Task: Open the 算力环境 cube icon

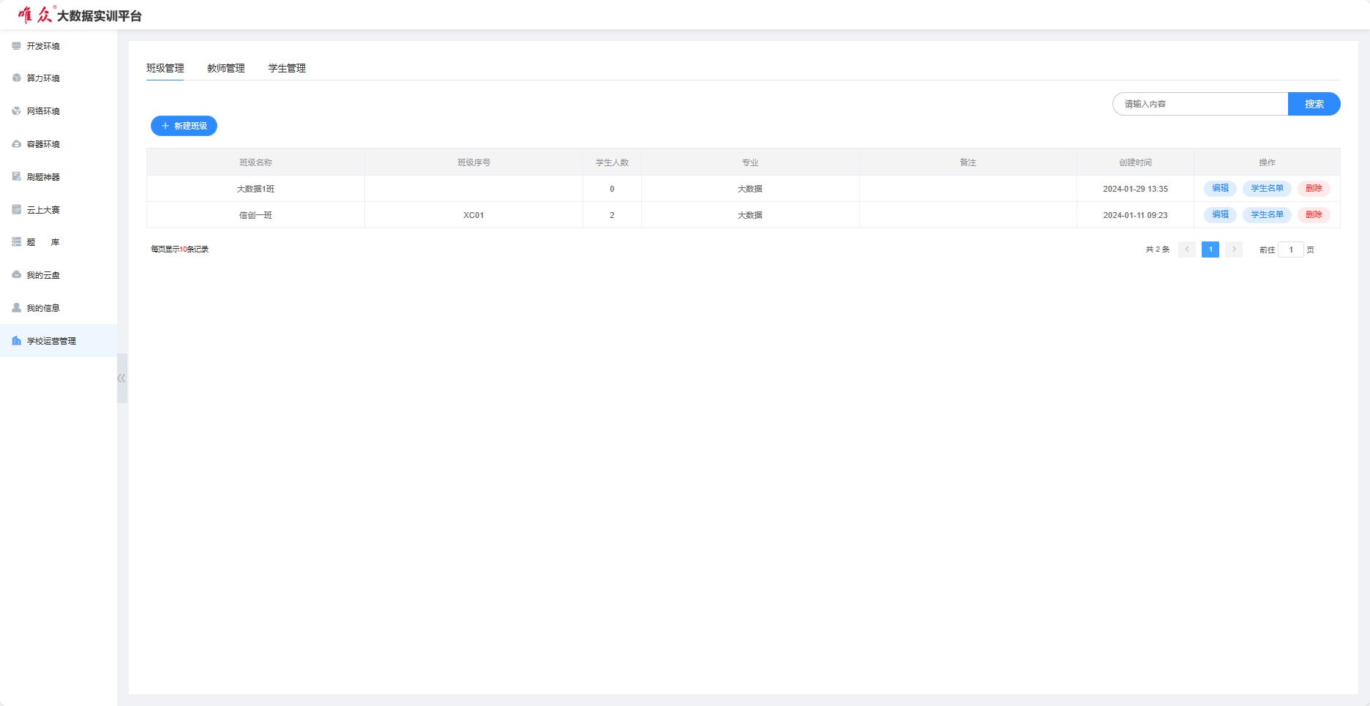Action: pos(16,78)
